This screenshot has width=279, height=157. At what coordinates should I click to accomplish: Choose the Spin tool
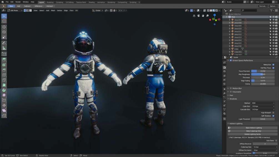(4, 90)
